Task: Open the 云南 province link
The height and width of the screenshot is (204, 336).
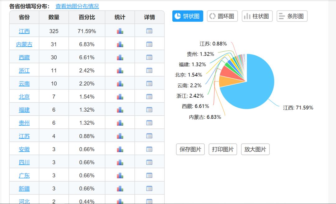Action: coord(24,84)
